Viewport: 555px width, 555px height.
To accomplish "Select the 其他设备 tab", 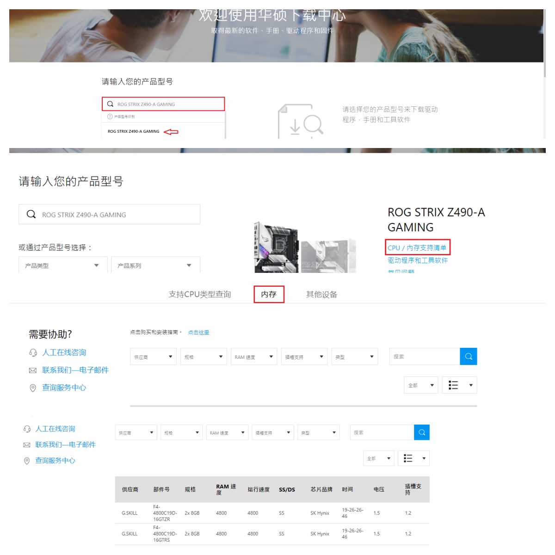I will pyautogui.click(x=321, y=295).
